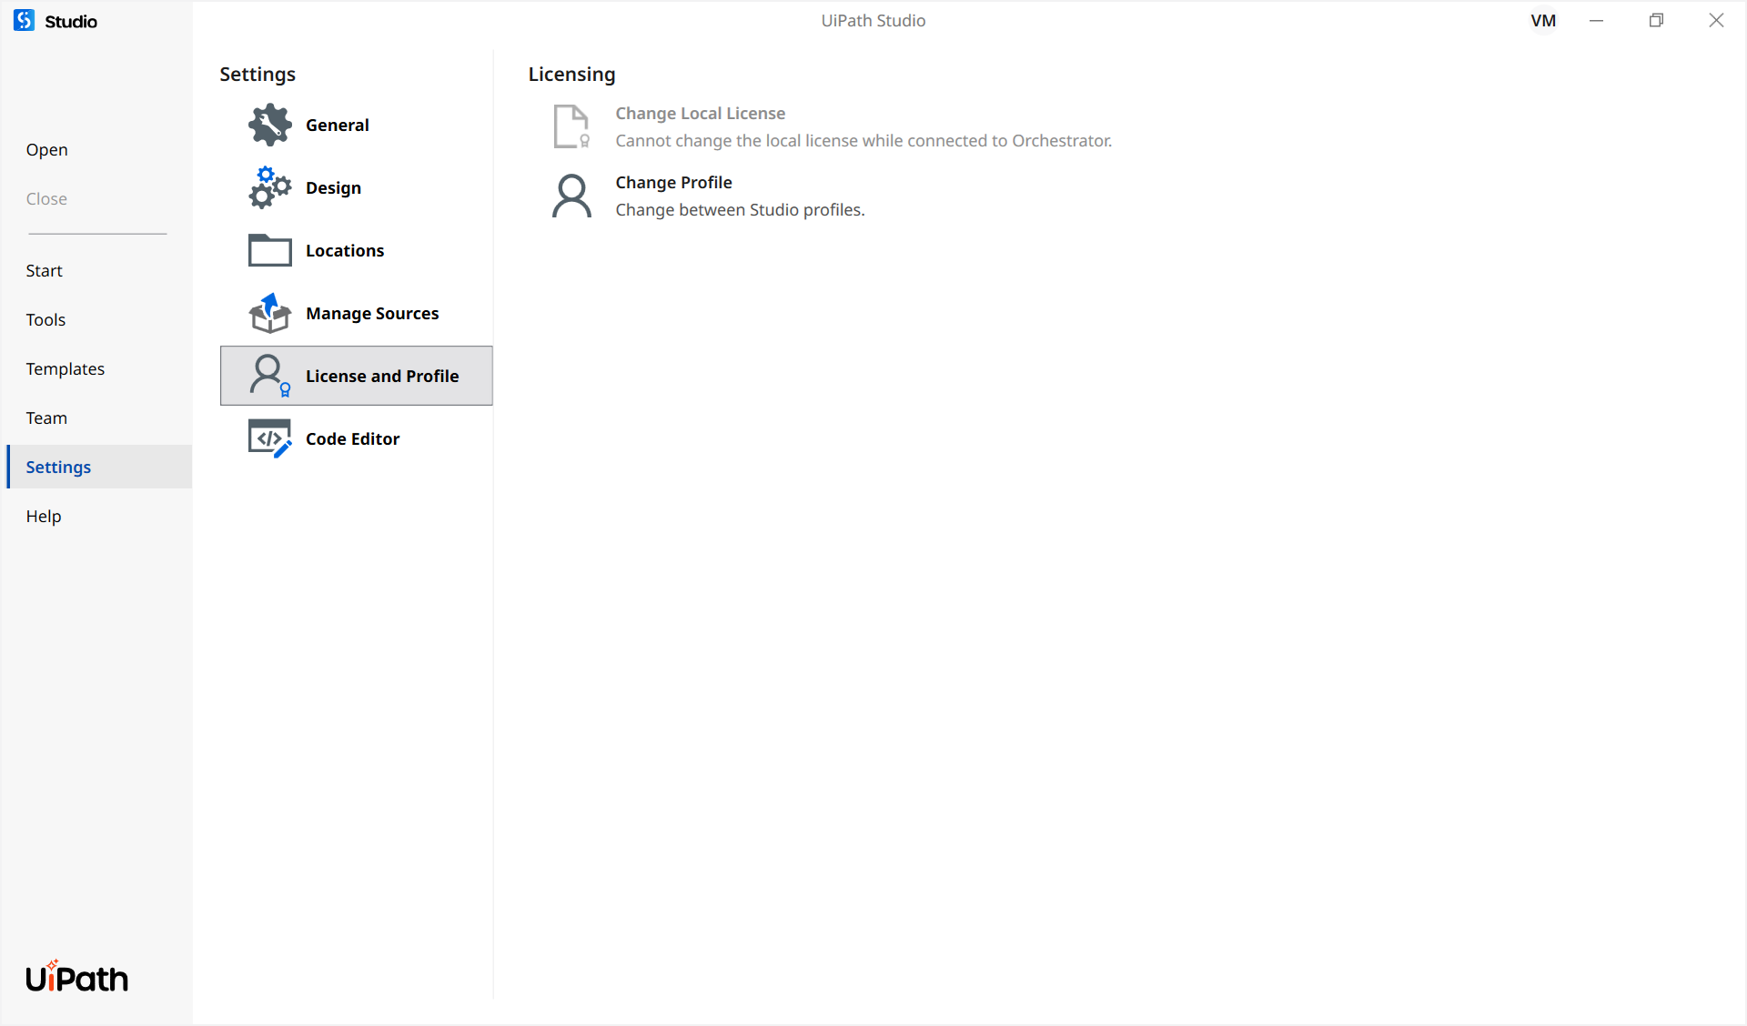
Task: Open the Start section in sidebar
Action: point(44,270)
